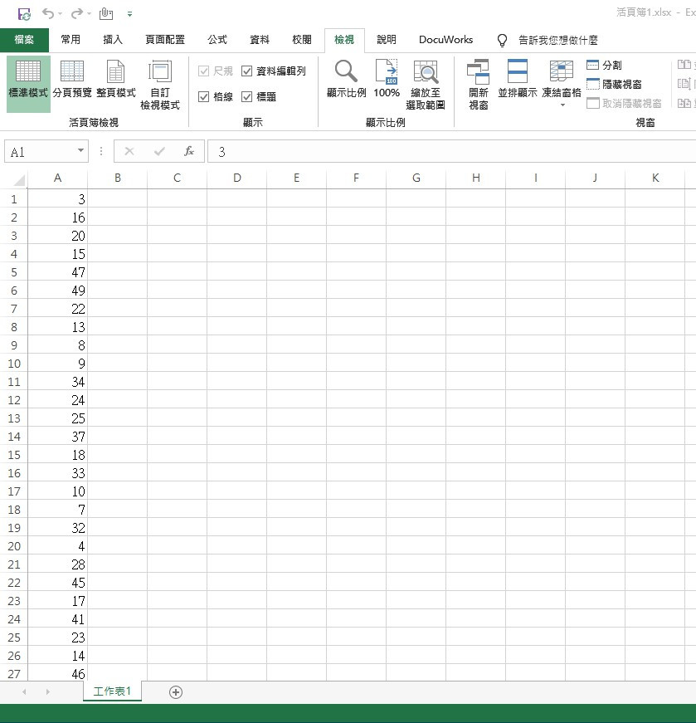
Task: Click the lightbulb Tell Me icon
Action: [x=503, y=41]
